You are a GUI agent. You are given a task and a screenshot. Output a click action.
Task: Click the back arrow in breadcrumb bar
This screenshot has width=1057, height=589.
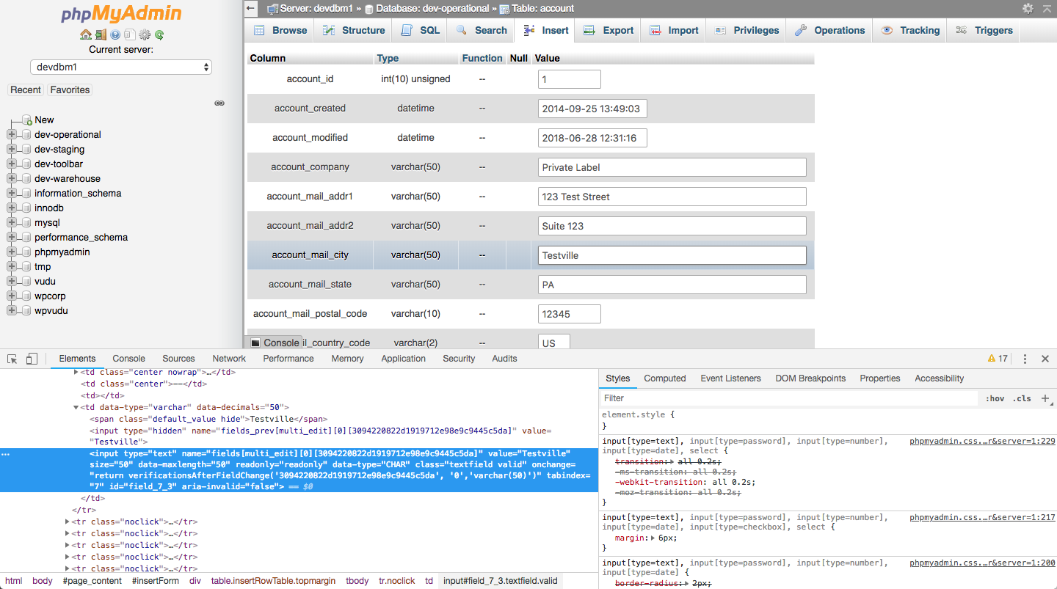coord(251,9)
